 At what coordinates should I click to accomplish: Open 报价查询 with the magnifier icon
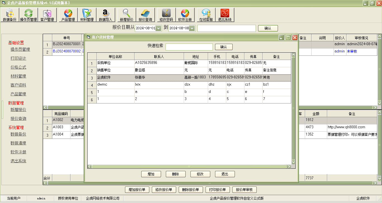[146, 14]
